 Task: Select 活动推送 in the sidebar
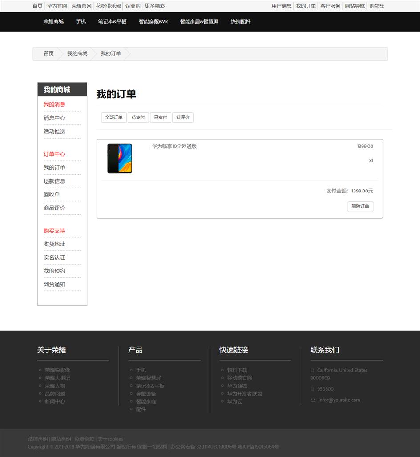[x=54, y=131]
